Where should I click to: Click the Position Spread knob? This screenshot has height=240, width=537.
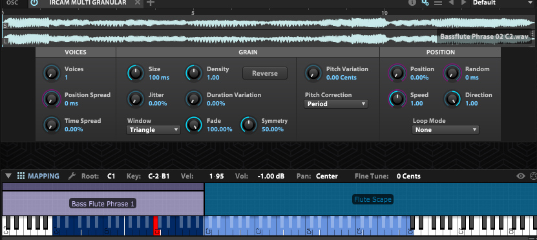click(x=51, y=99)
